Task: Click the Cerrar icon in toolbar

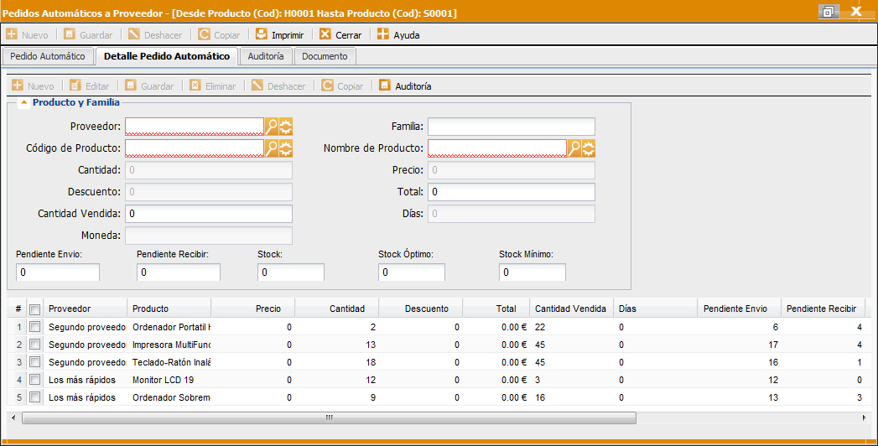Action: (325, 34)
